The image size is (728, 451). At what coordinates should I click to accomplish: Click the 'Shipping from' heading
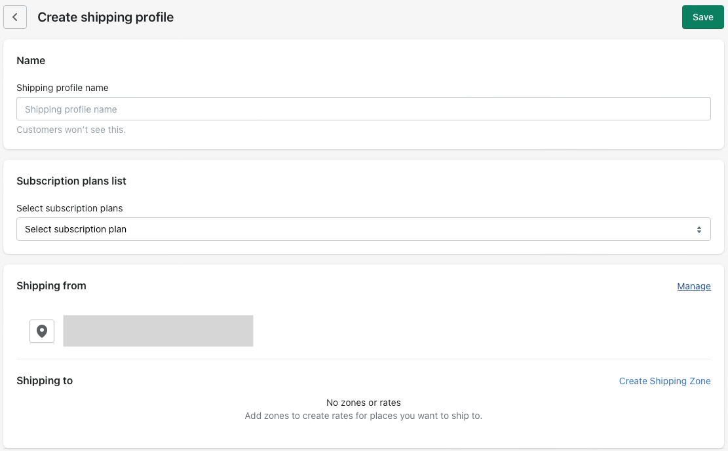click(51, 286)
